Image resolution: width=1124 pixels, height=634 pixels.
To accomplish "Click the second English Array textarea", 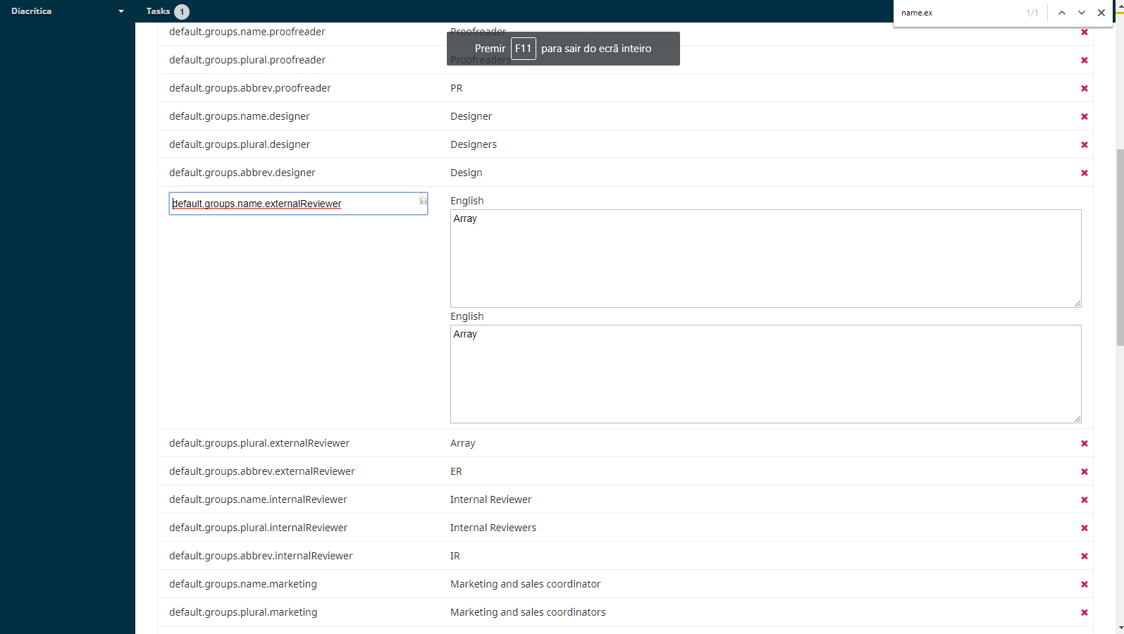I will (765, 374).
